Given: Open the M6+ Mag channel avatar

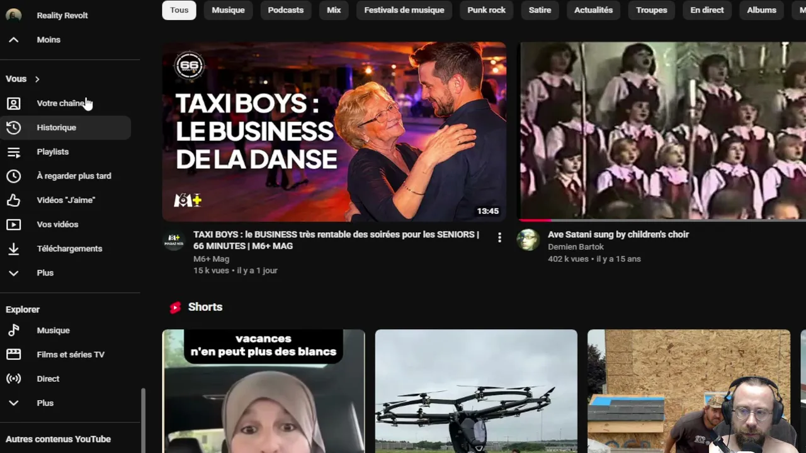Looking at the screenshot, I should [174, 240].
